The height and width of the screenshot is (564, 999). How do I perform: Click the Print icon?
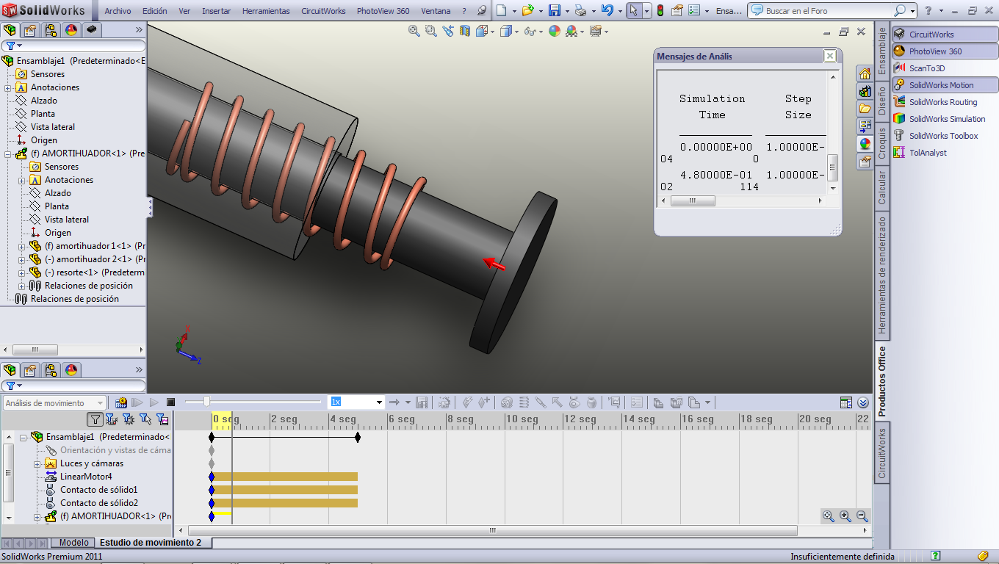click(x=580, y=11)
